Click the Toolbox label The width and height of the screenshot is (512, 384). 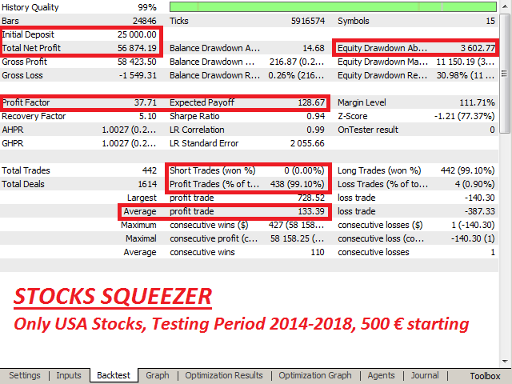point(485,376)
